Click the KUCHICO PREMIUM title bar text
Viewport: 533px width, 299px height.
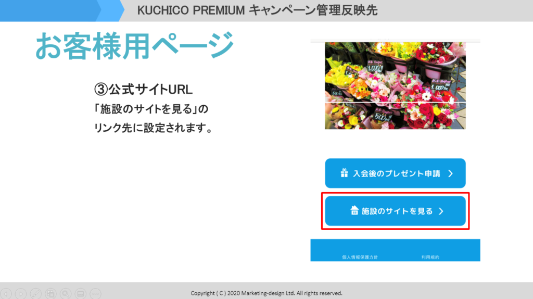(x=257, y=10)
